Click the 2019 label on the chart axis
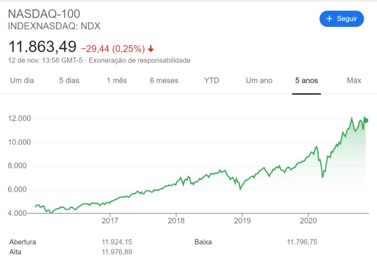 242,221
